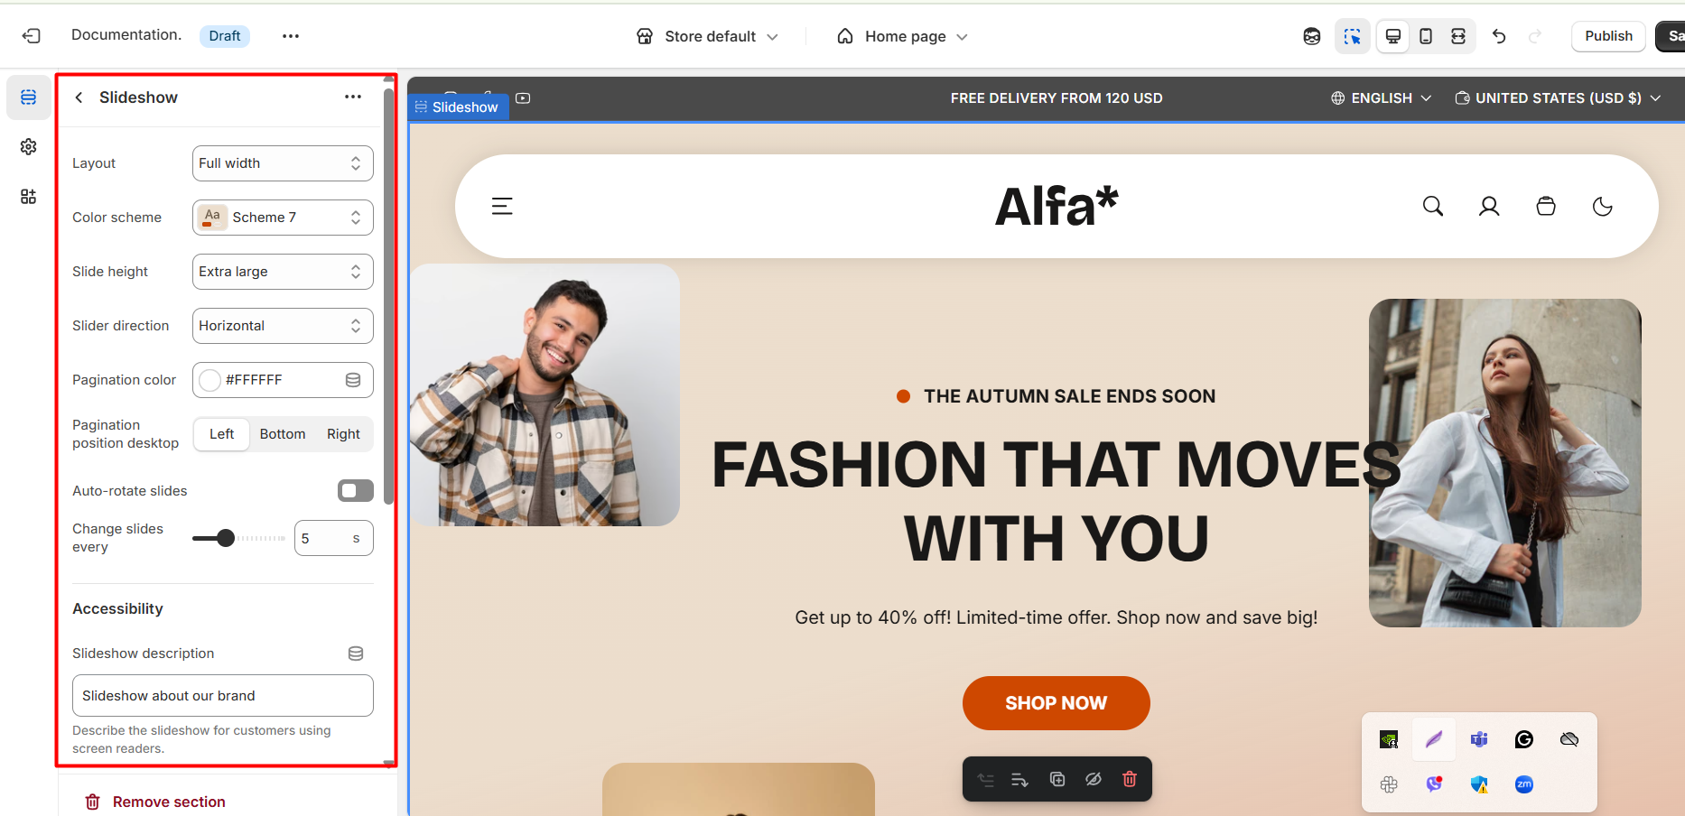The height and width of the screenshot is (816, 1685).
Task: Click the undo arrow icon
Action: 1499,36
